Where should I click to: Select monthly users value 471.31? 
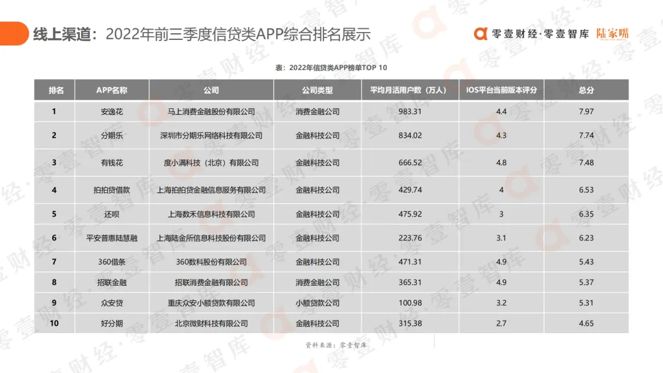[409, 262]
